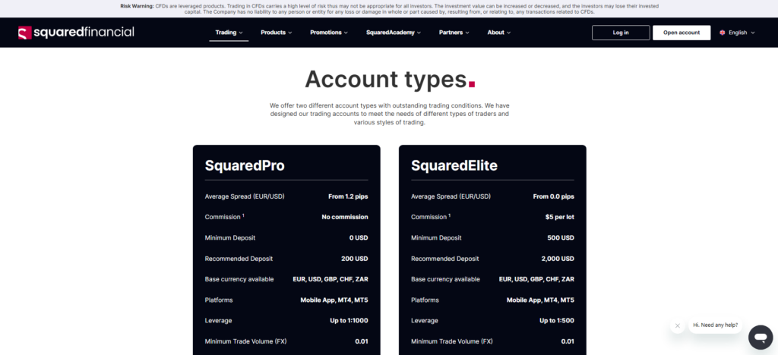
Task: Open the English language dropdown
Action: coord(737,33)
